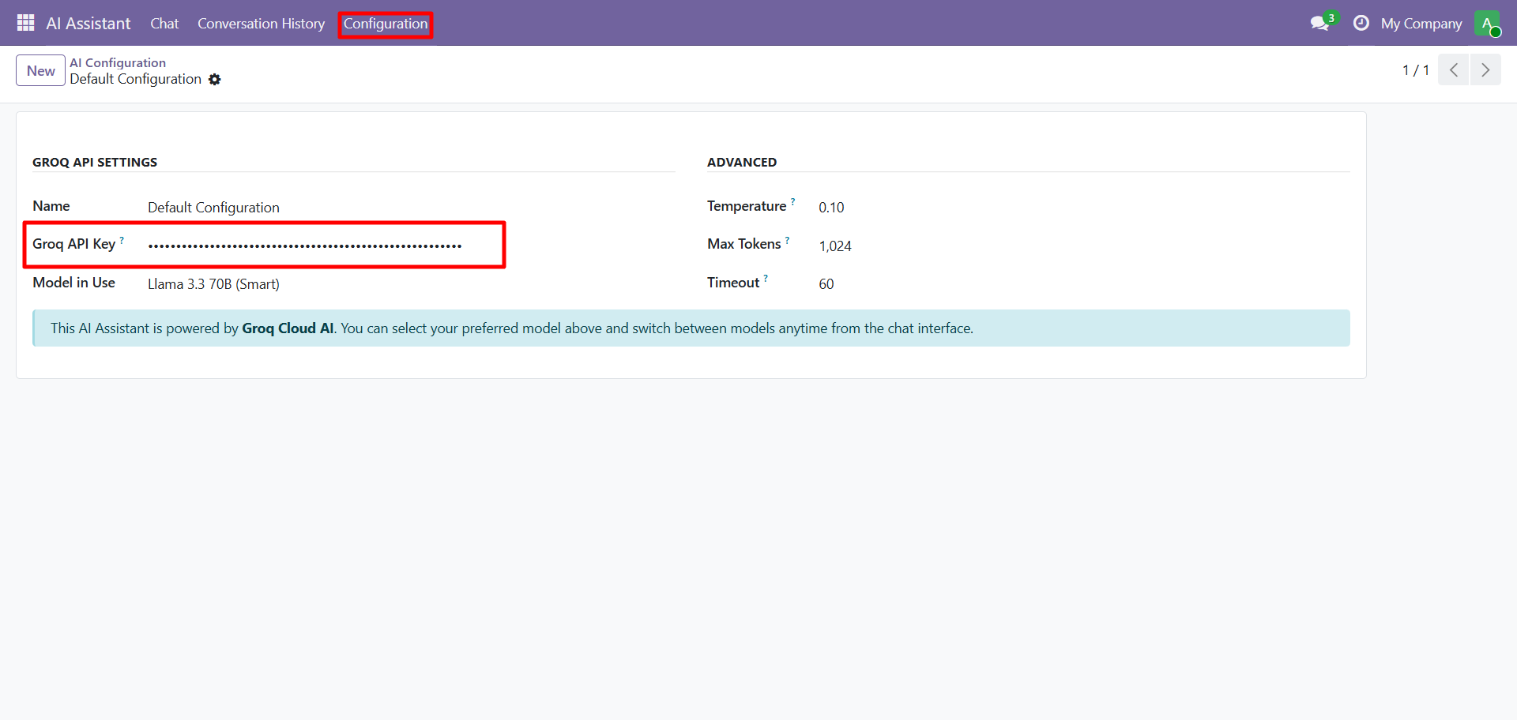The image size is (1517, 720).
Task: Click the Temperature help question mark
Action: point(792,202)
